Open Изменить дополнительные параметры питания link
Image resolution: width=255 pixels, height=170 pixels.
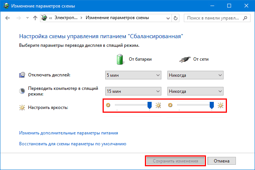[69, 133]
